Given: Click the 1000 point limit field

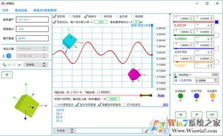Looking at the screenshot, I should tap(101, 22).
